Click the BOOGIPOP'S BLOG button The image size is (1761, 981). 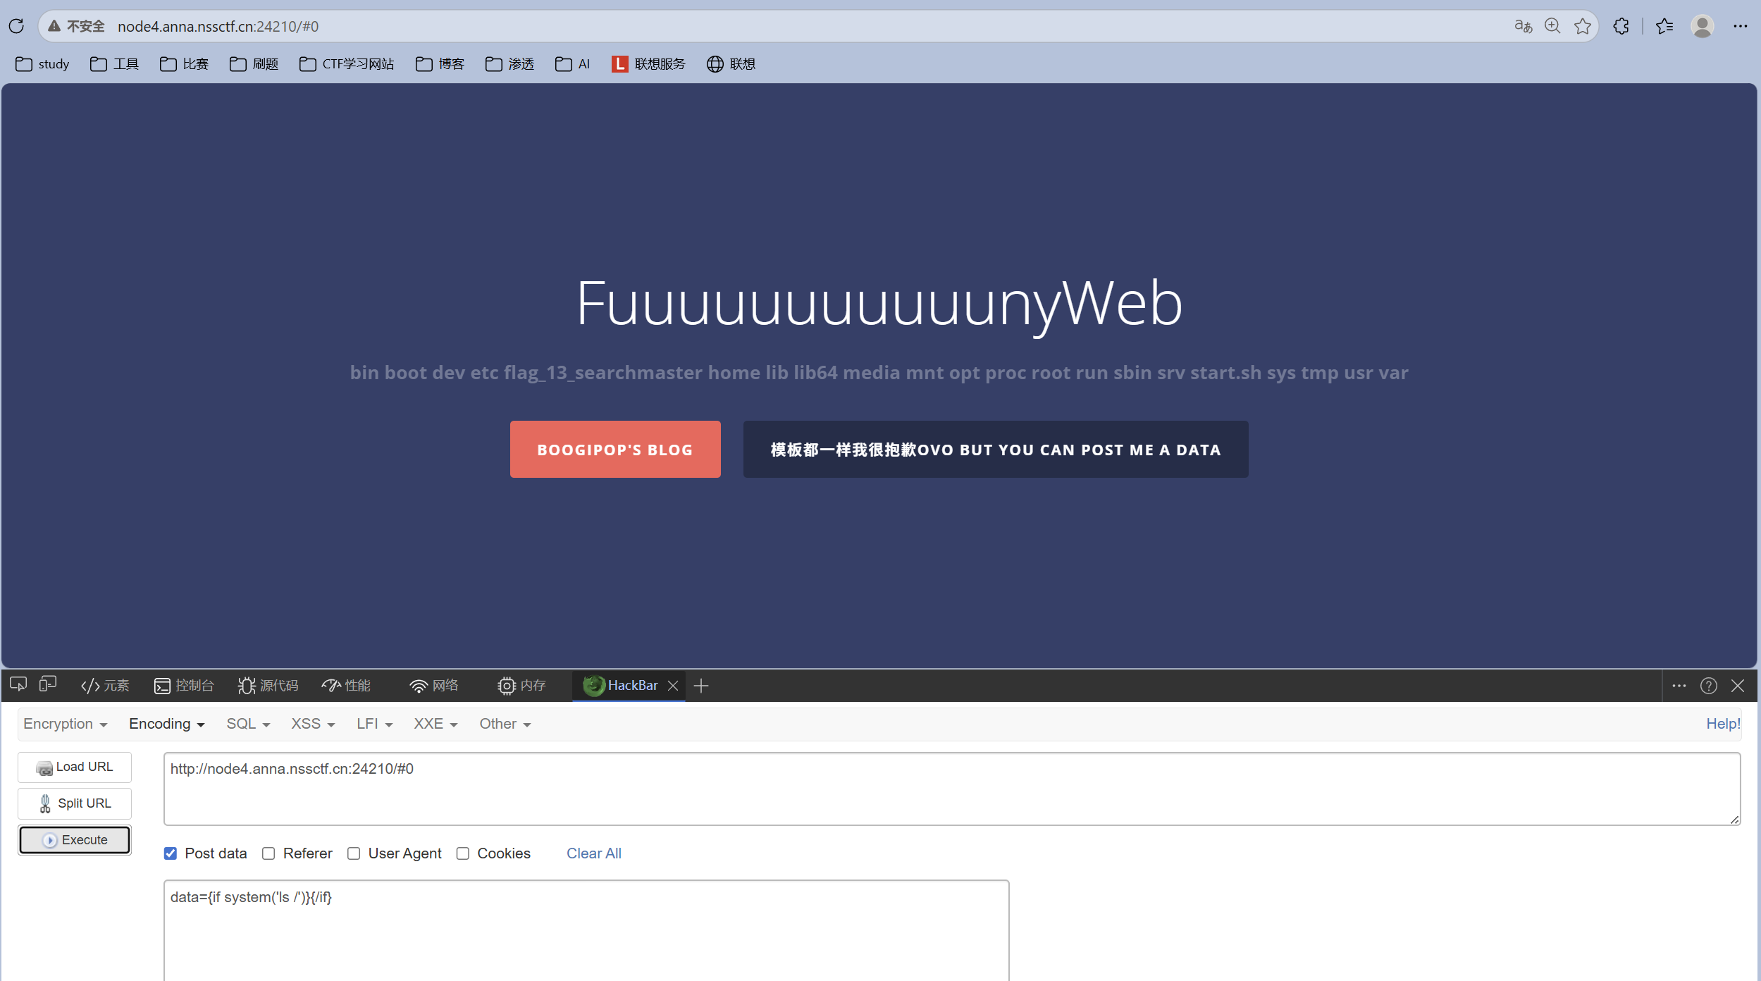point(615,450)
